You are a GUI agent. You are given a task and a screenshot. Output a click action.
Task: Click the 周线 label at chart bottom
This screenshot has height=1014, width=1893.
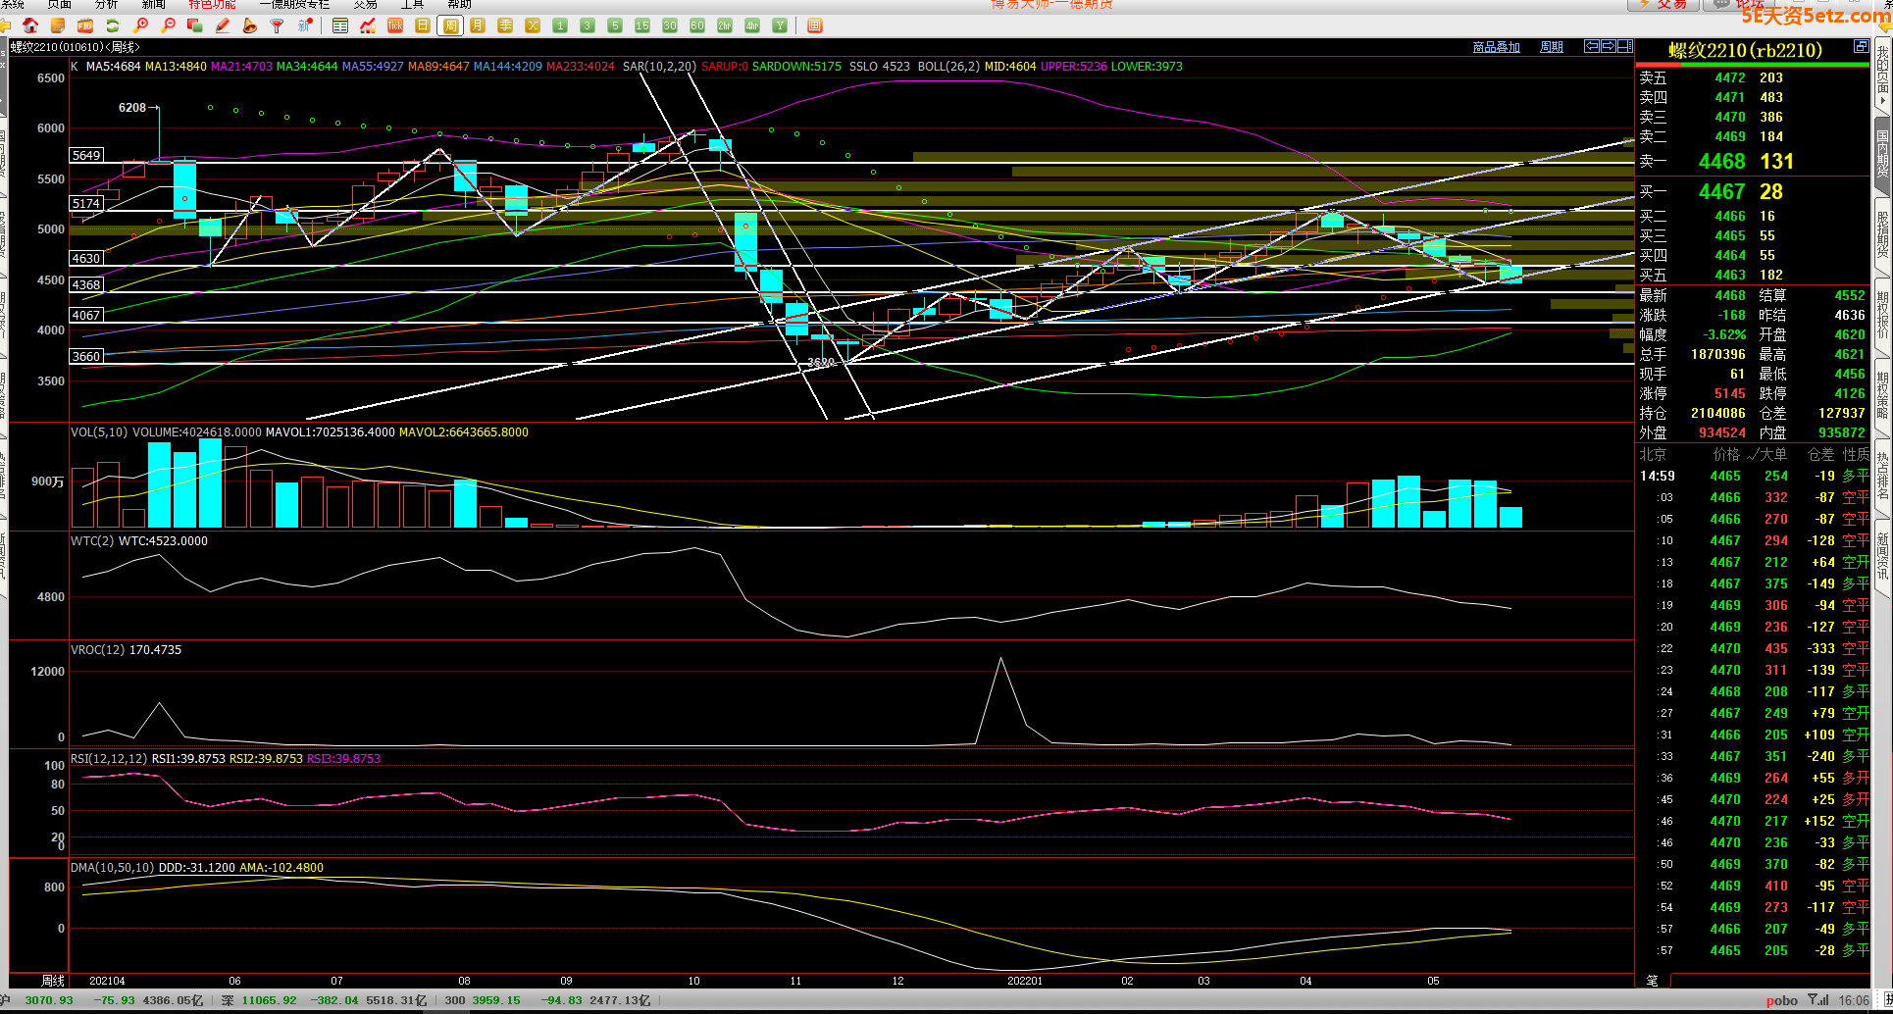pyautogui.click(x=53, y=981)
